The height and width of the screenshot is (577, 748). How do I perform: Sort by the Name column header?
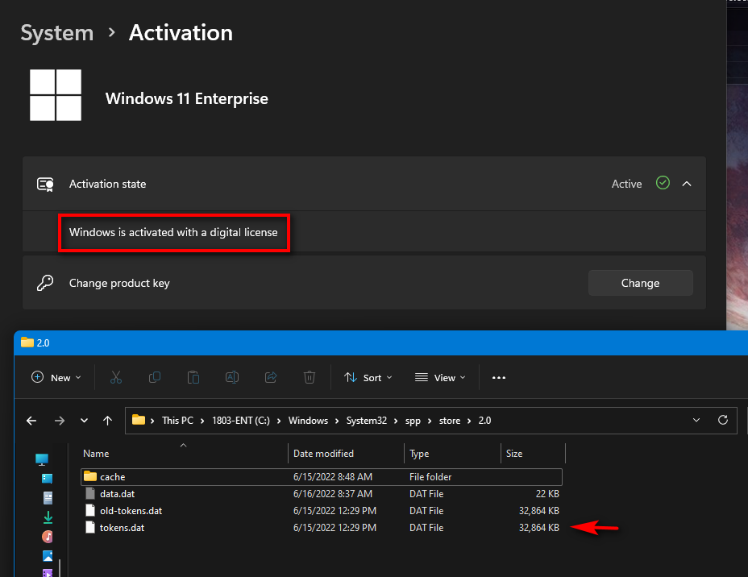(x=96, y=454)
